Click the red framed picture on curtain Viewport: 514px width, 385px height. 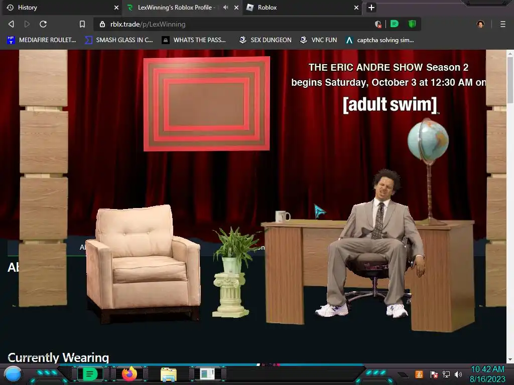[206, 104]
